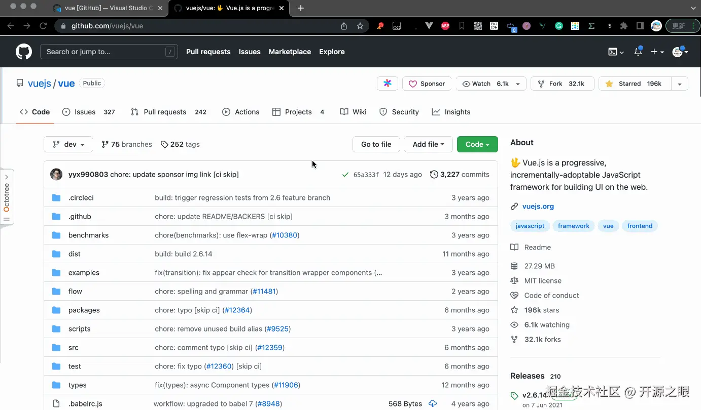Click yyx990803's commit avatar
The image size is (701, 410).
click(x=56, y=174)
